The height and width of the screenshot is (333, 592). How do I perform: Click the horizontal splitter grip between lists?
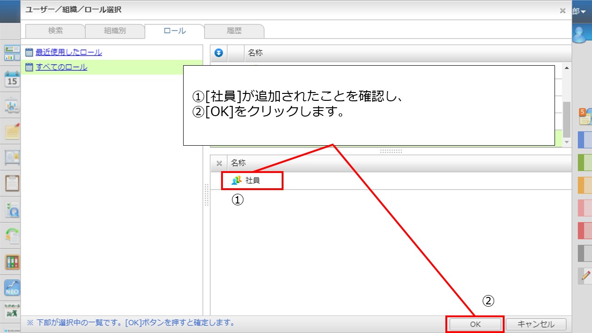[391, 151]
